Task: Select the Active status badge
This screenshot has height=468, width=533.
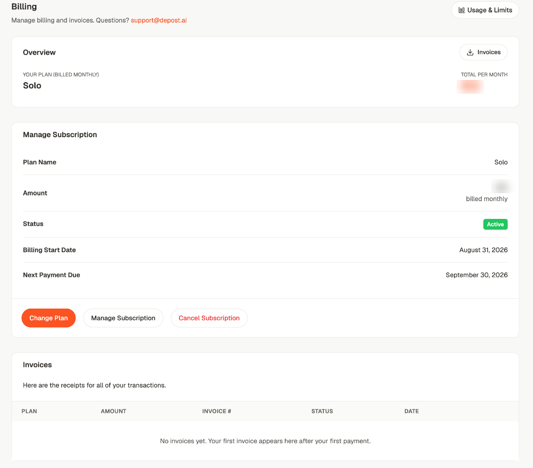Action: tap(495, 224)
